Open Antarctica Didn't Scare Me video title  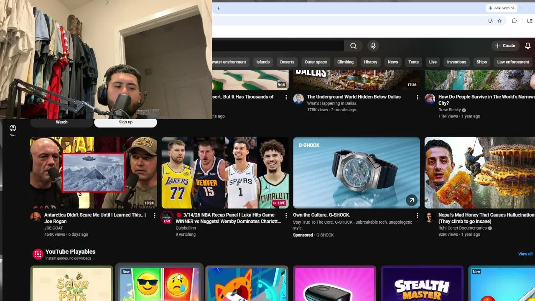(95, 218)
